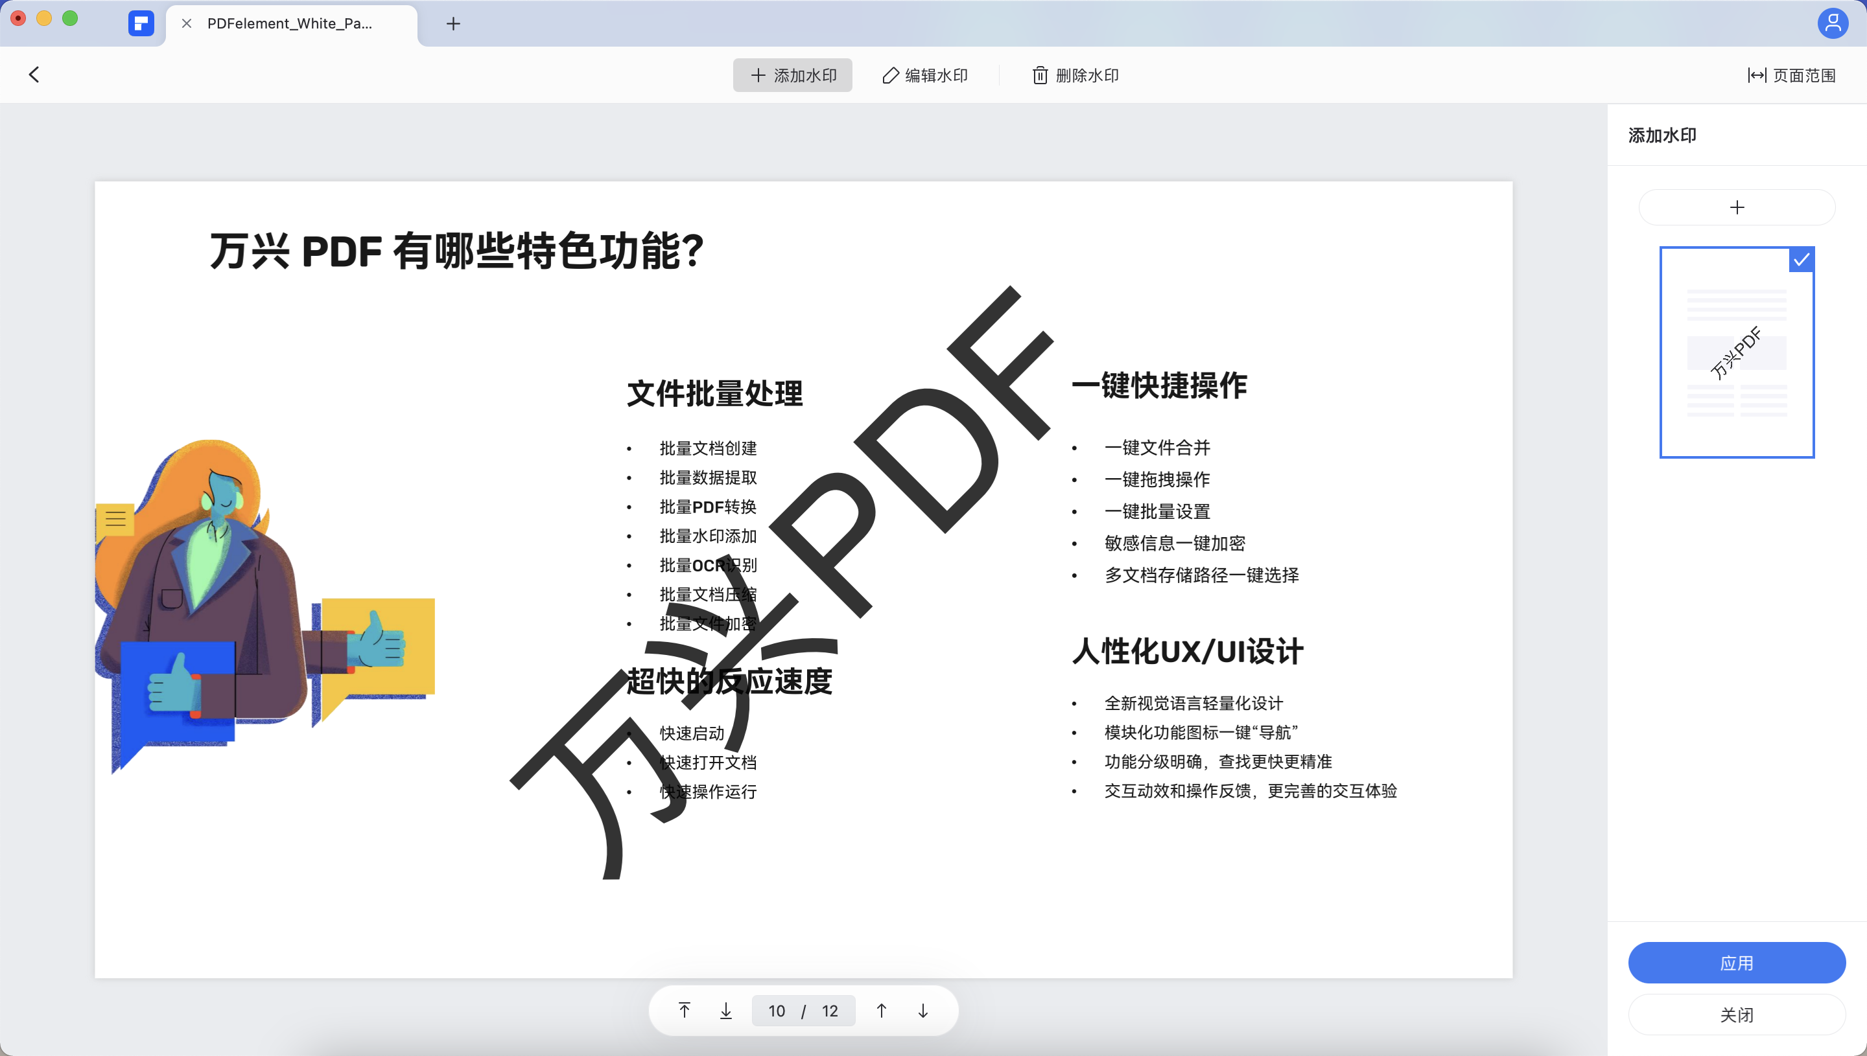Select the 添加水印 (Add Watermark) tool
This screenshot has width=1867, height=1056.
792,75
